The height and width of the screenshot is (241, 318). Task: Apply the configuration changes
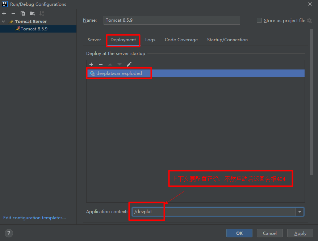point(300,233)
